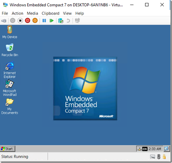This screenshot has width=172, height=163.
Task: Turn off the VM with the black stop icon
Action: pyautogui.click(x=20, y=21)
